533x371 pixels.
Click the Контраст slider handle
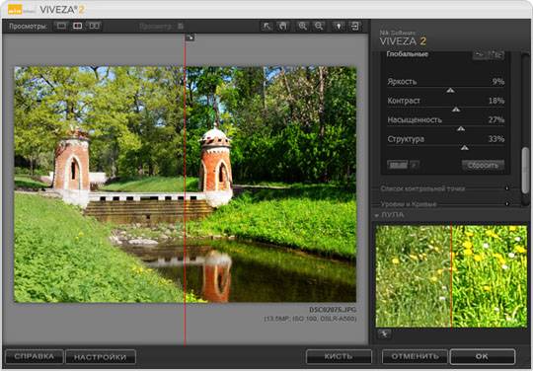pyautogui.click(x=456, y=110)
